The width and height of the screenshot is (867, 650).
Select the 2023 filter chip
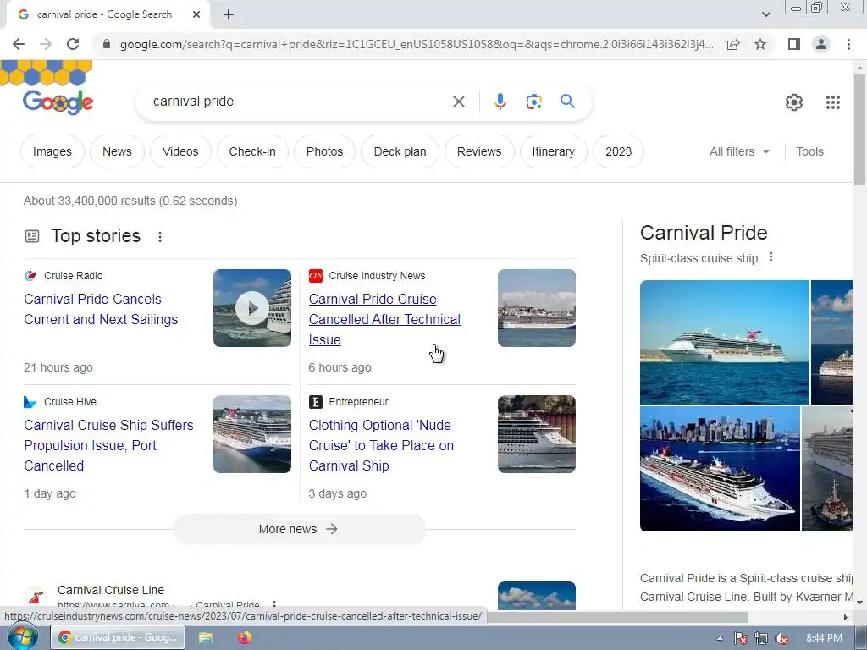click(x=618, y=151)
